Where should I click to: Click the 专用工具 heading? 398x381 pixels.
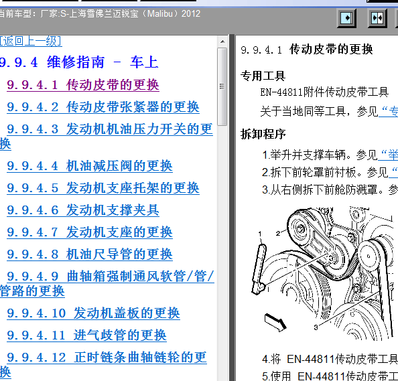pyautogui.click(x=263, y=76)
